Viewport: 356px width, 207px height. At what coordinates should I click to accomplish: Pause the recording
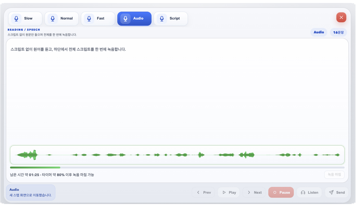coord(281,193)
